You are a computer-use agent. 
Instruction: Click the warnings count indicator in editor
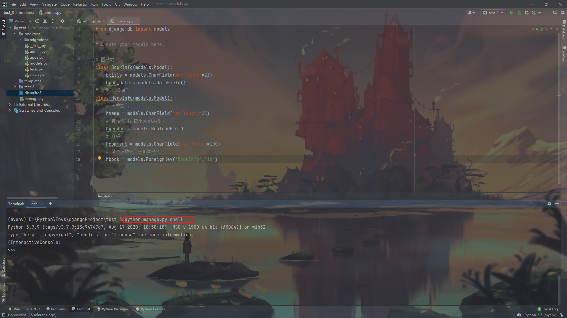coord(535,29)
